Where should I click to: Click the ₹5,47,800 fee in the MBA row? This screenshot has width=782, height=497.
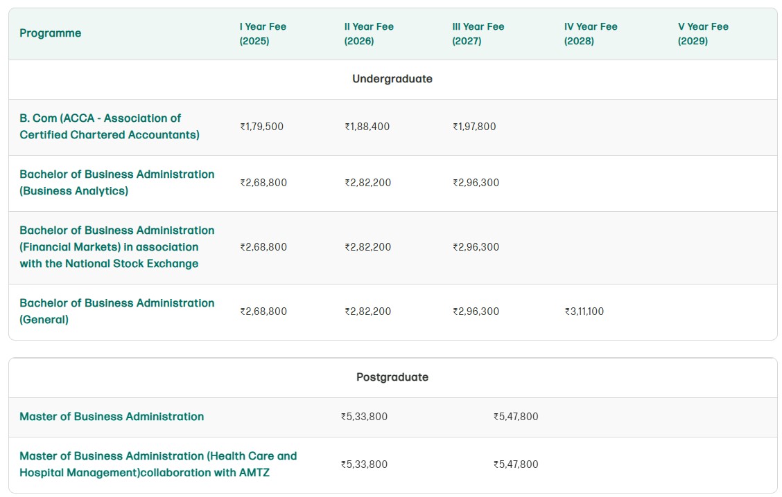516,416
